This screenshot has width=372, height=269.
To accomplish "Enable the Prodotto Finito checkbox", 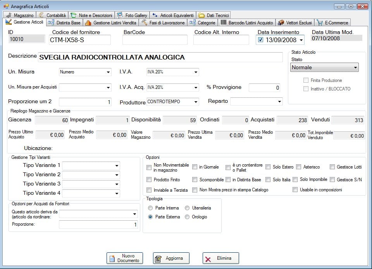I will point(149,180).
